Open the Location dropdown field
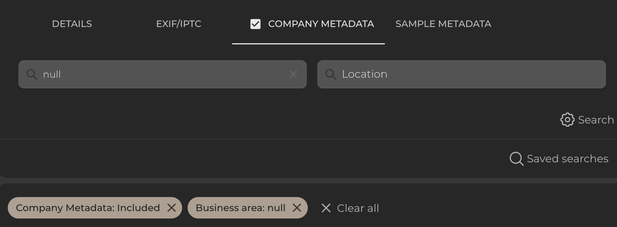The image size is (617, 227). pos(462,74)
